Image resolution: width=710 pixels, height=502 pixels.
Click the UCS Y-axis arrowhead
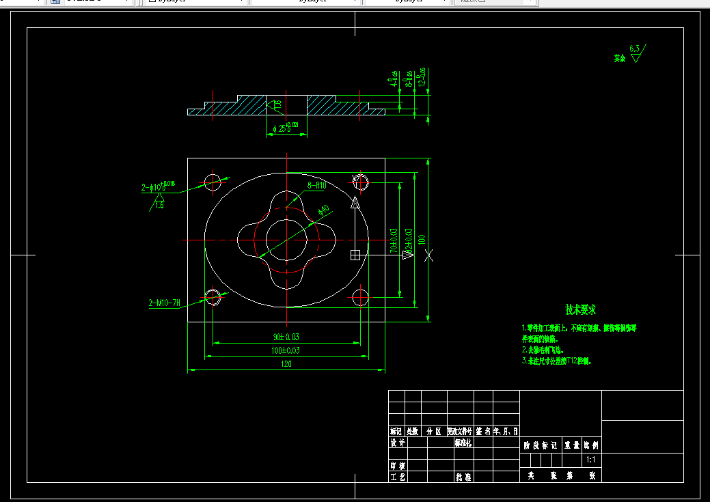(x=355, y=202)
